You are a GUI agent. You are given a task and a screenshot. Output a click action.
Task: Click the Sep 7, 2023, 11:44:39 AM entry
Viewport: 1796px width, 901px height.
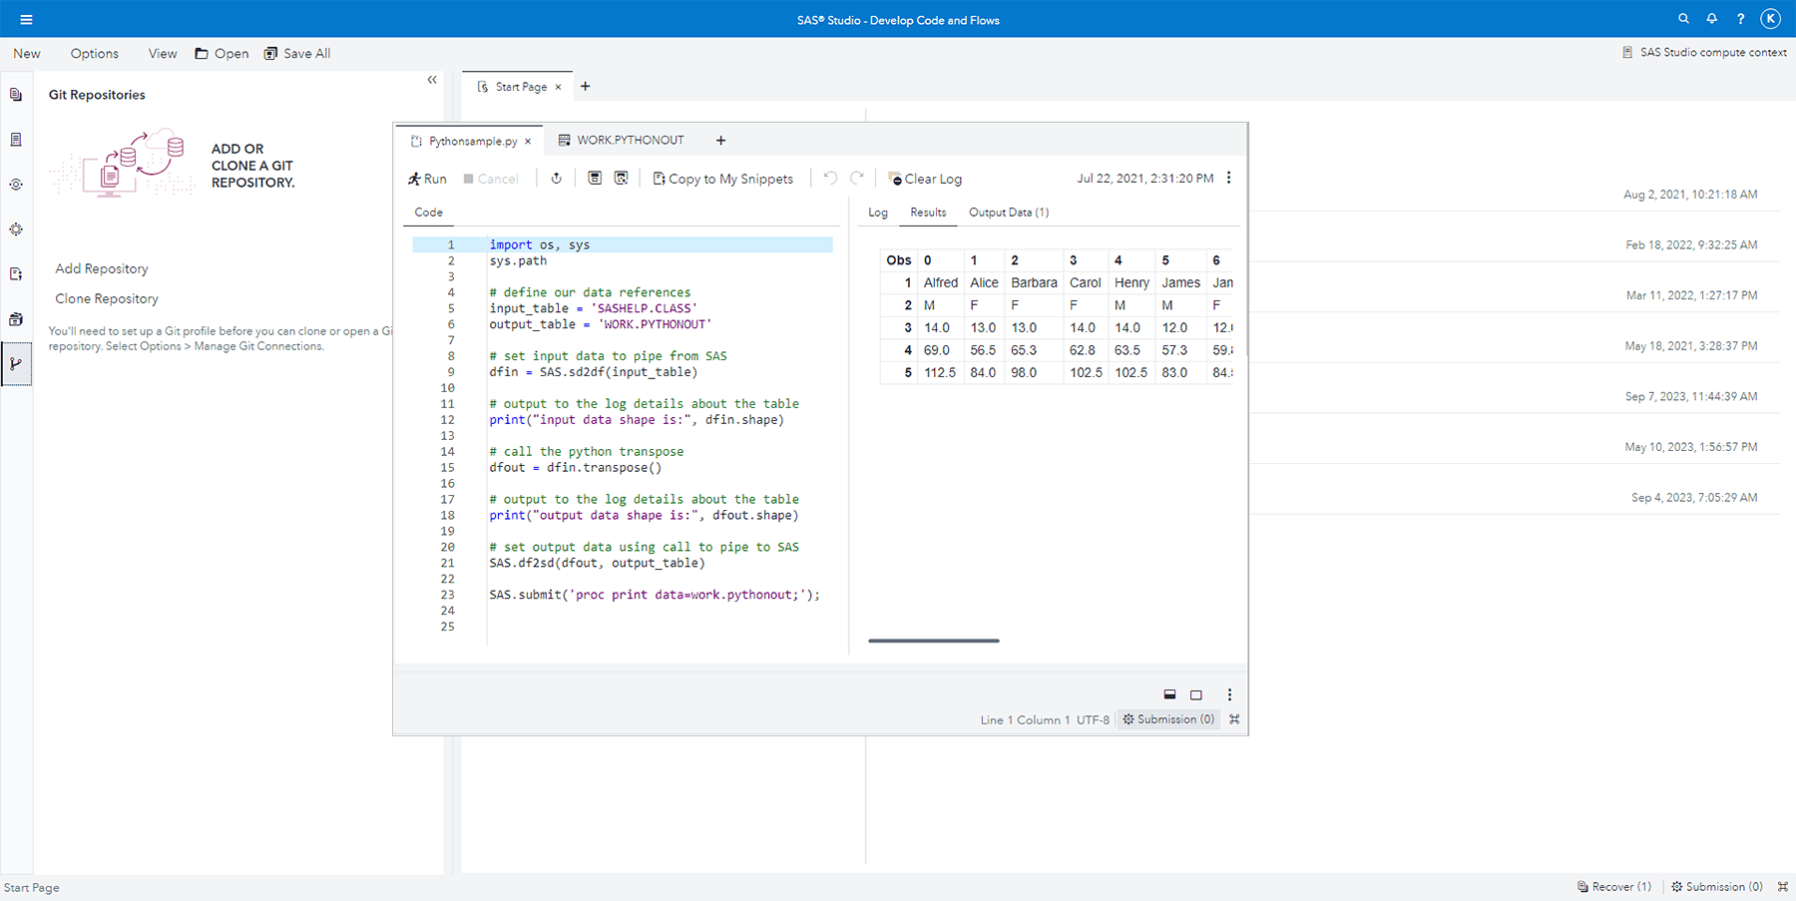(x=1690, y=396)
